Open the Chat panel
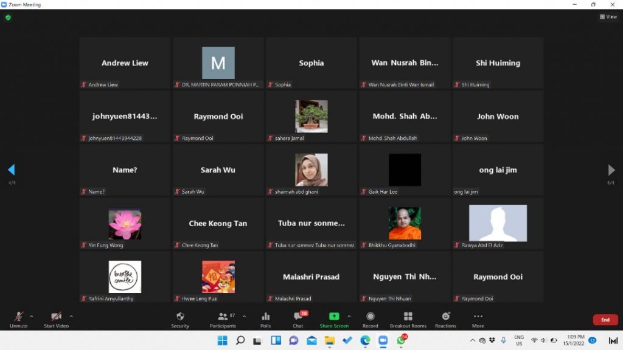 (298, 320)
